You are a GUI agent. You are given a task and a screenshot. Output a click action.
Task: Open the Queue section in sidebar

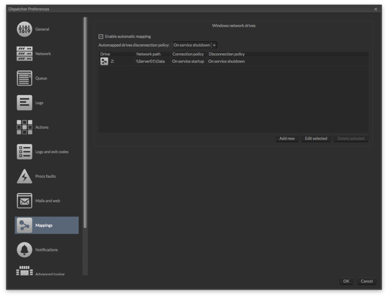[25, 78]
